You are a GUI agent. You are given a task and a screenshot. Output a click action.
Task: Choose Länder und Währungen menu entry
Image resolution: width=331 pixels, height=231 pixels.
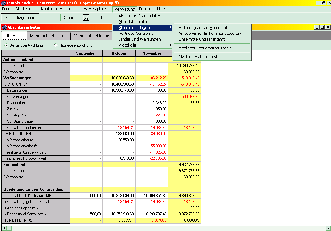(x=143, y=39)
